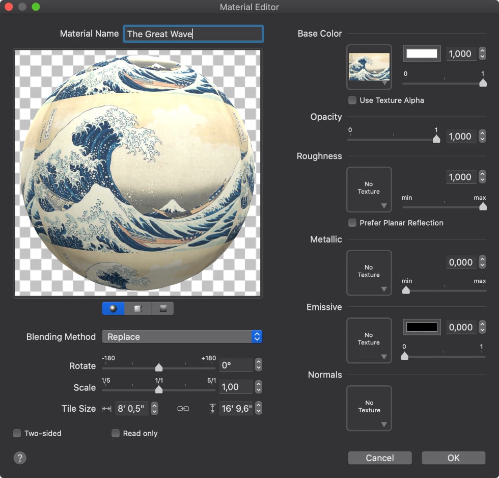Click the Cancel button
The image size is (499, 478).
point(380,458)
